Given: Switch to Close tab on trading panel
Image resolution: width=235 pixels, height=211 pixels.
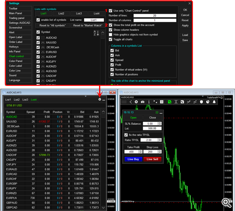Looking at the screenshot, I should [153, 118].
